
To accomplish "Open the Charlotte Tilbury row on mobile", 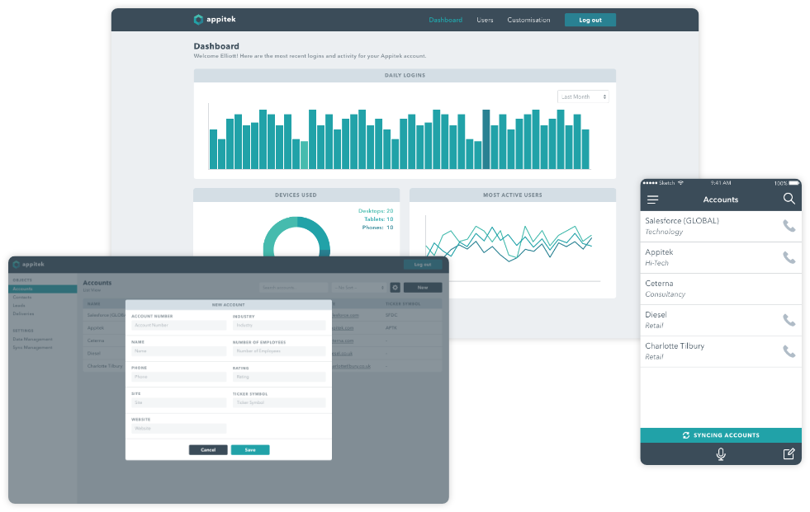I will [x=721, y=352].
